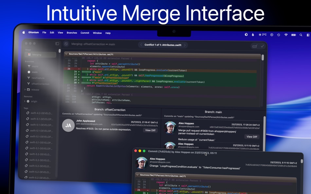311x194 pixels.
Task: Collapse Sources/SwiftParser/Attributes.swift diff in merge window
Action: click(x=66, y=54)
